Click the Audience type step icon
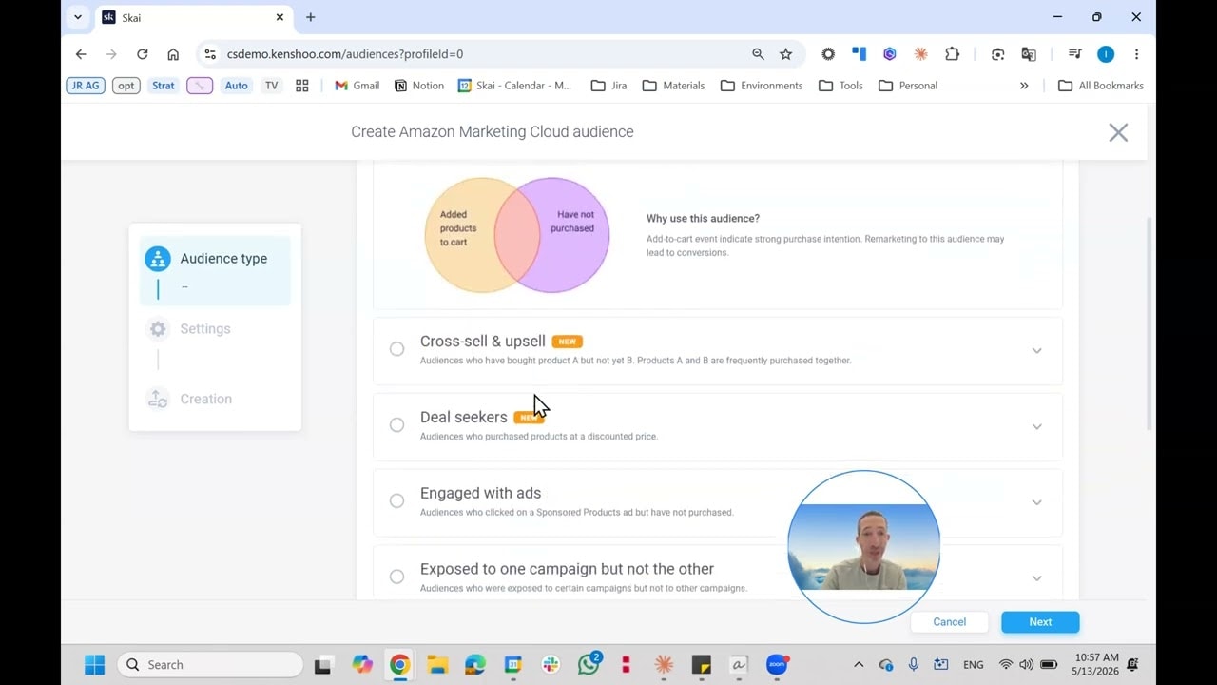Screen dimensions: 1217x685 [158, 259]
